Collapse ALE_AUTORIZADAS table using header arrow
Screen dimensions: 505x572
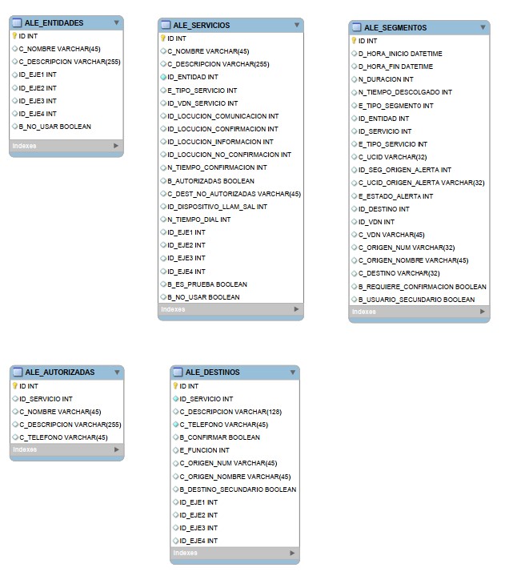[x=117, y=372]
